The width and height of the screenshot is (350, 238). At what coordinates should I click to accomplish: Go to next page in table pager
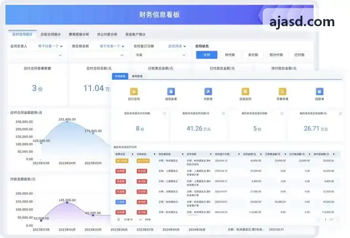tap(338, 219)
